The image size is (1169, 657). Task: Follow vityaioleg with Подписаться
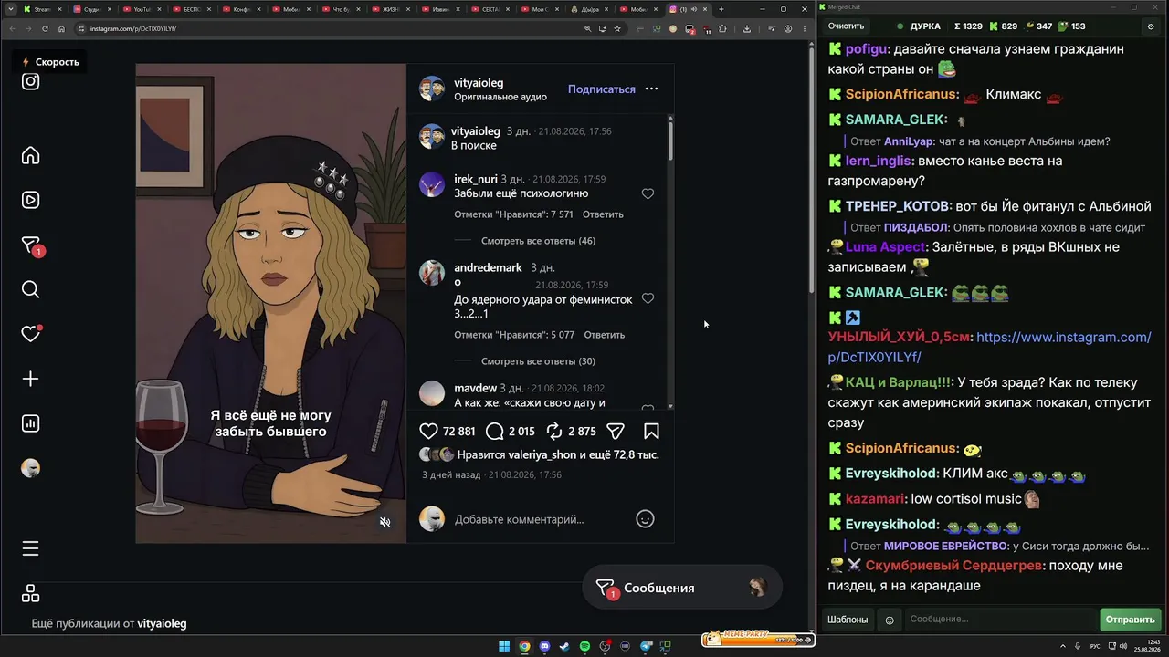pyautogui.click(x=602, y=89)
